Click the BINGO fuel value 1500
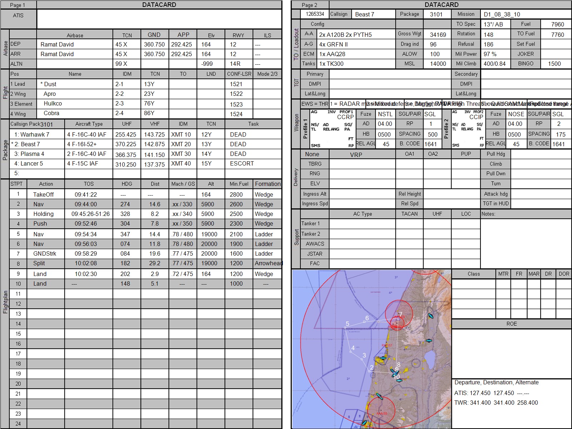 [x=554, y=64]
